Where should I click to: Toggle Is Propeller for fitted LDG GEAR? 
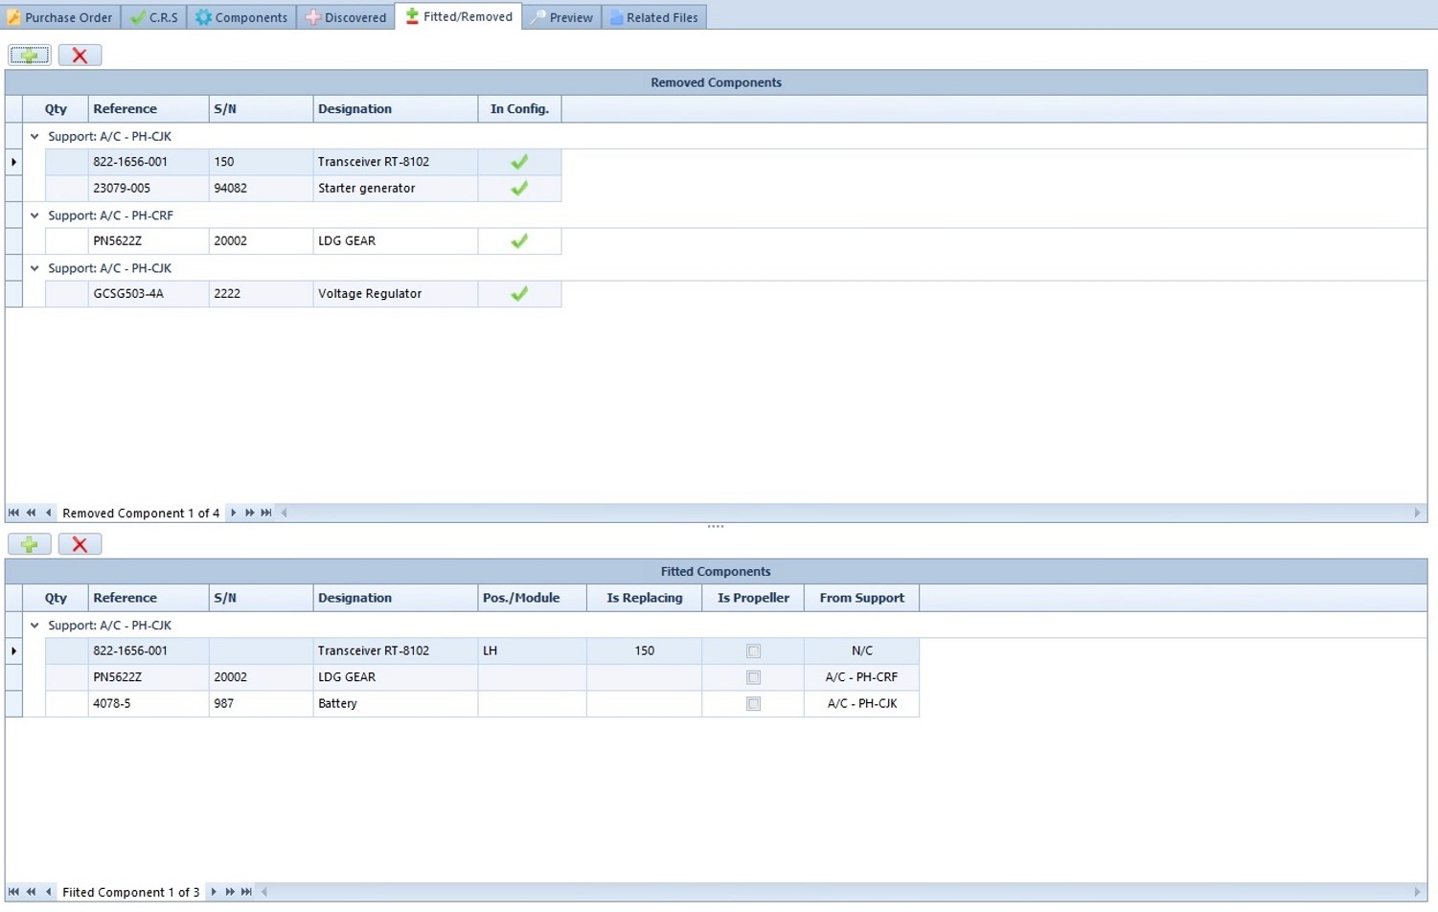pyautogui.click(x=753, y=677)
